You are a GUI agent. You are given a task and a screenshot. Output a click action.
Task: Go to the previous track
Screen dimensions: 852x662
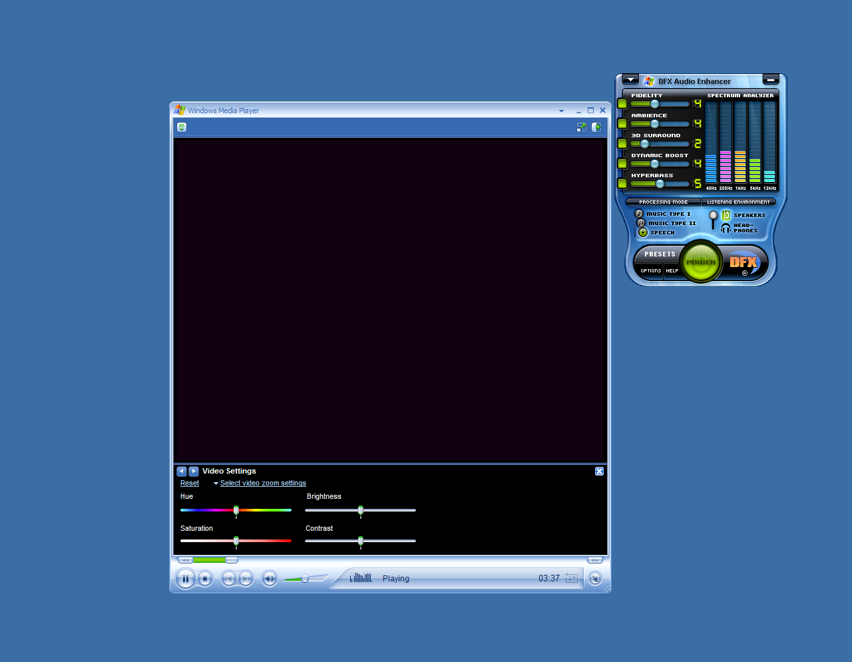(228, 579)
